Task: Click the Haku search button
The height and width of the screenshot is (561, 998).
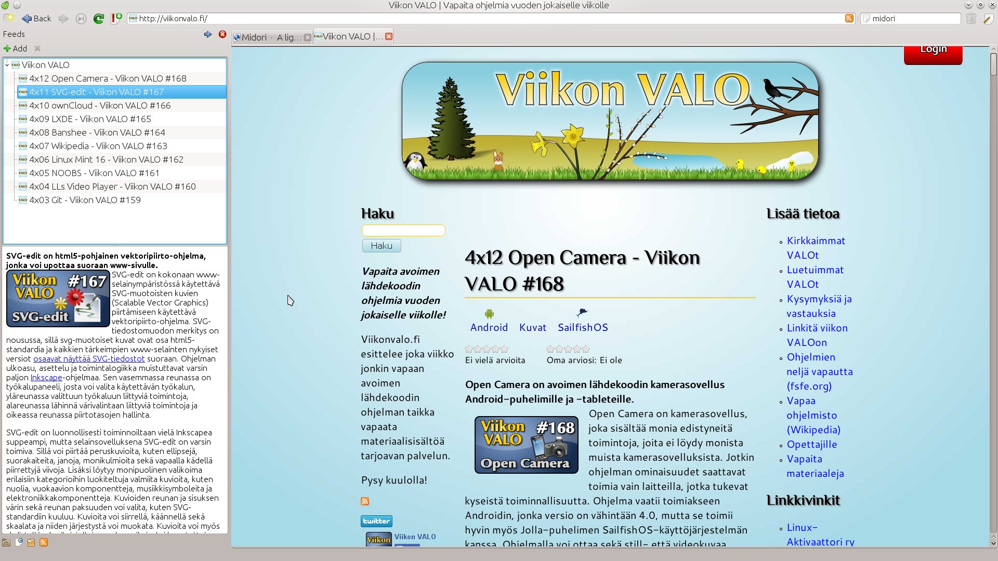Action: [382, 246]
